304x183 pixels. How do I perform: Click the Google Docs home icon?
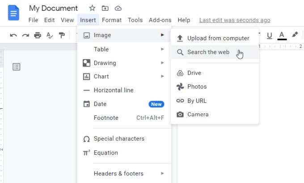point(13,12)
